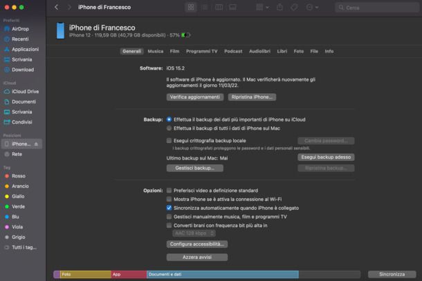422x281 pixels.
Task: Enable Gestisci manualmente musica checkbox
Action: (169, 217)
